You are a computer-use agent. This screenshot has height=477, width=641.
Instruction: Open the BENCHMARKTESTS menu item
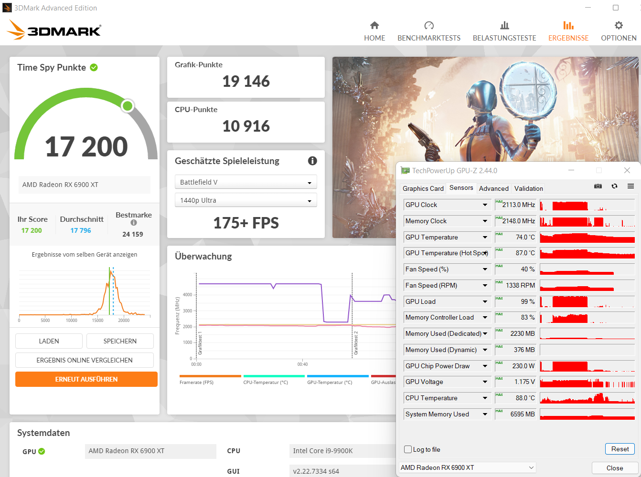[x=429, y=38]
